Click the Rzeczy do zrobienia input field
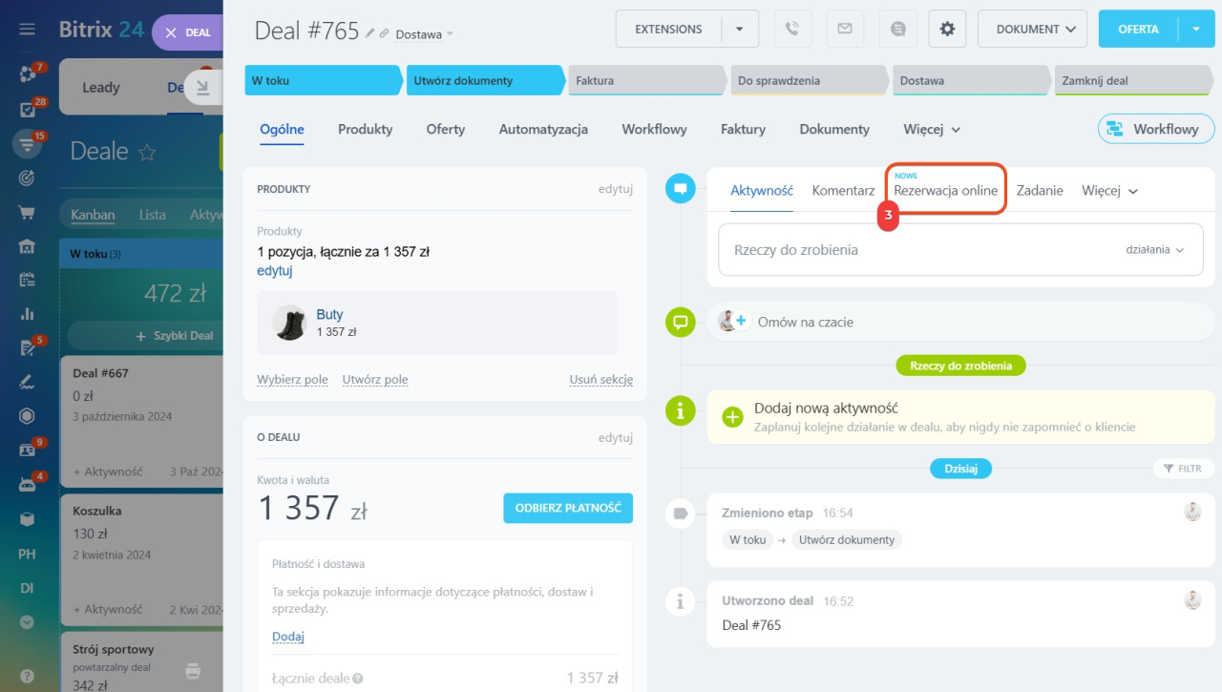This screenshot has height=692, width=1222. coord(907,250)
